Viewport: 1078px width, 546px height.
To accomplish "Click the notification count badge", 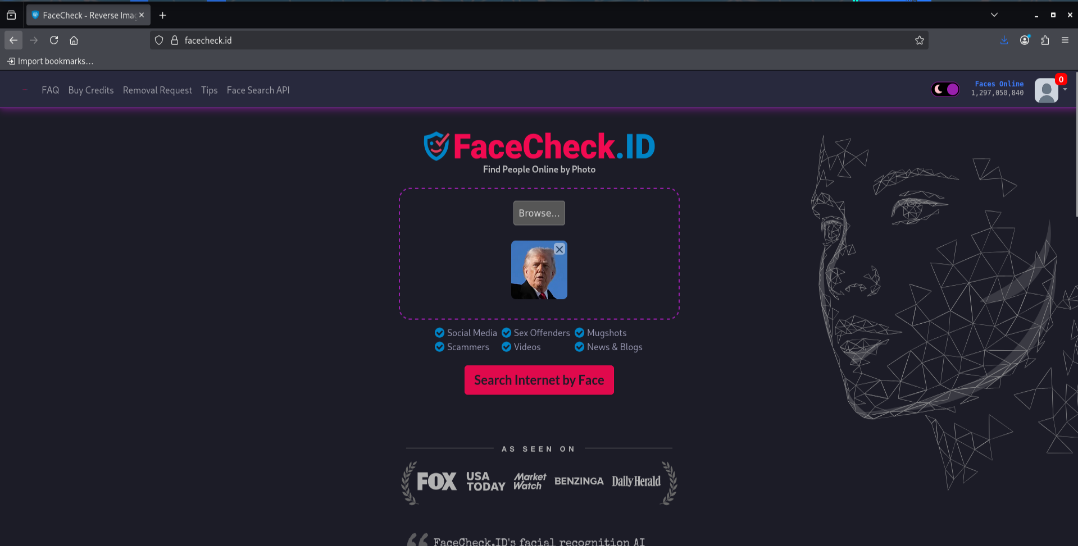I will 1061,79.
